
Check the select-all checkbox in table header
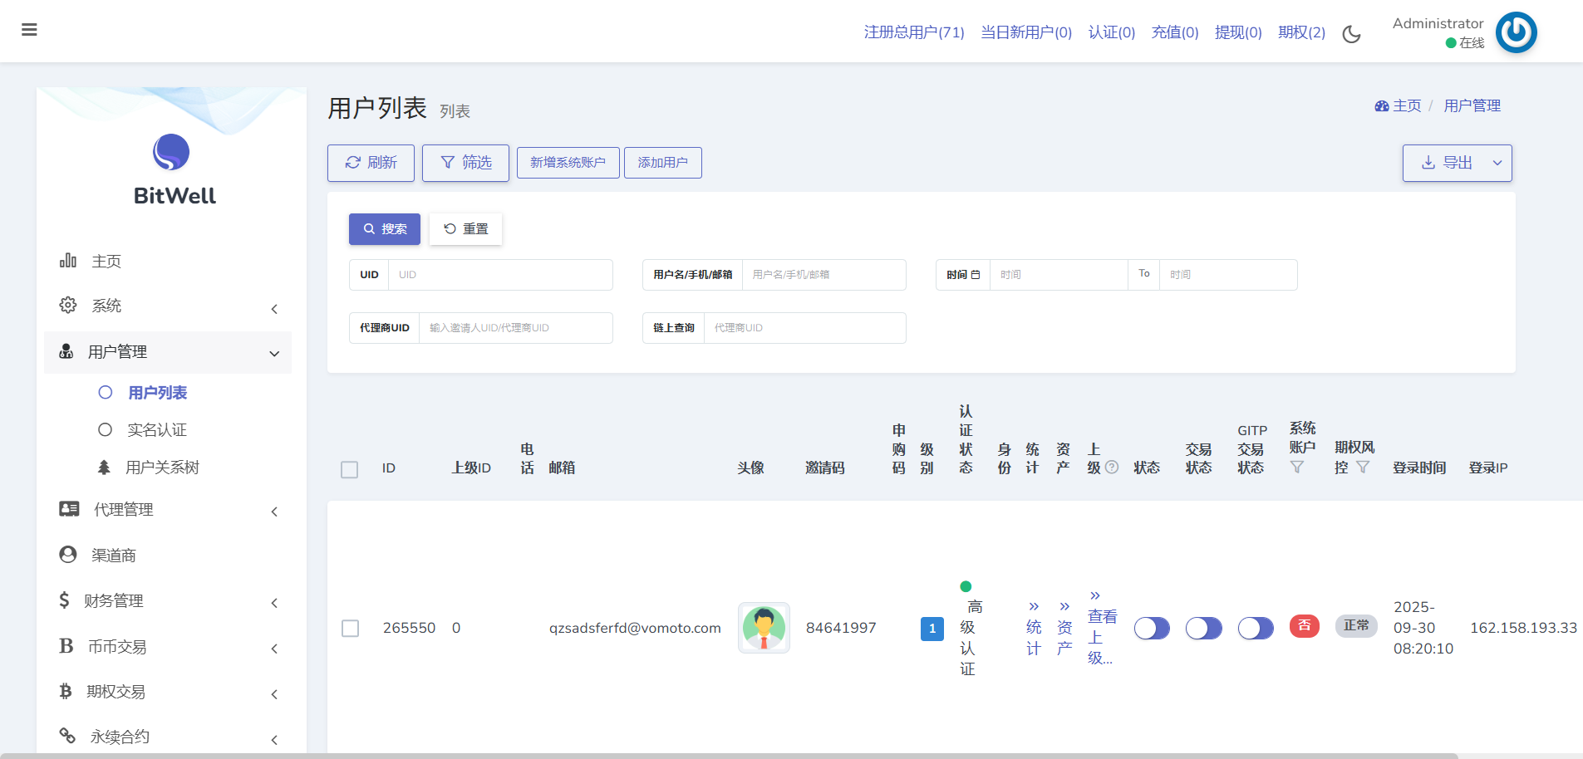point(350,469)
